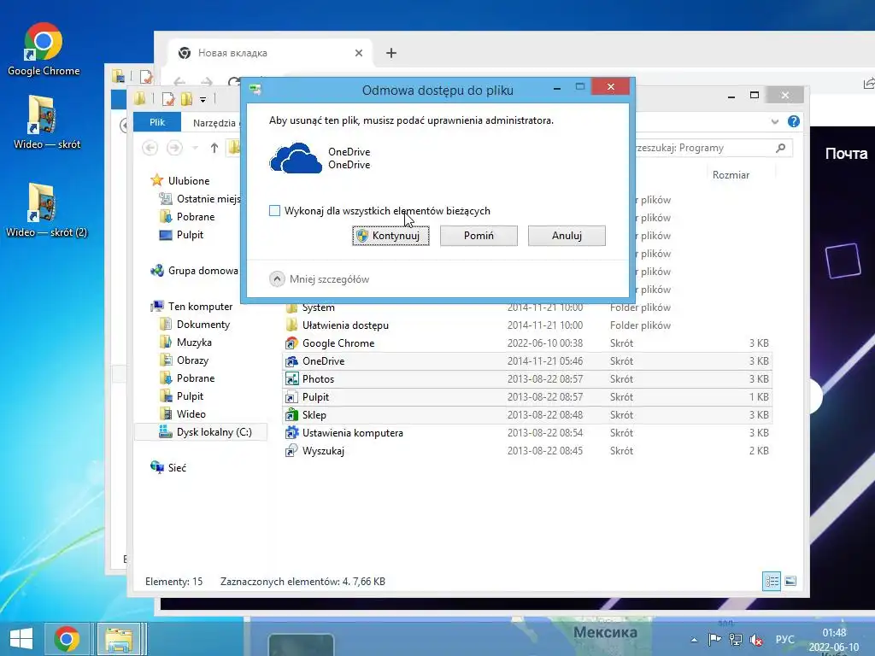The height and width of the screenshot is (656, 875).
Task: Click search magnifier icon in Explorer
Action: 781,148
